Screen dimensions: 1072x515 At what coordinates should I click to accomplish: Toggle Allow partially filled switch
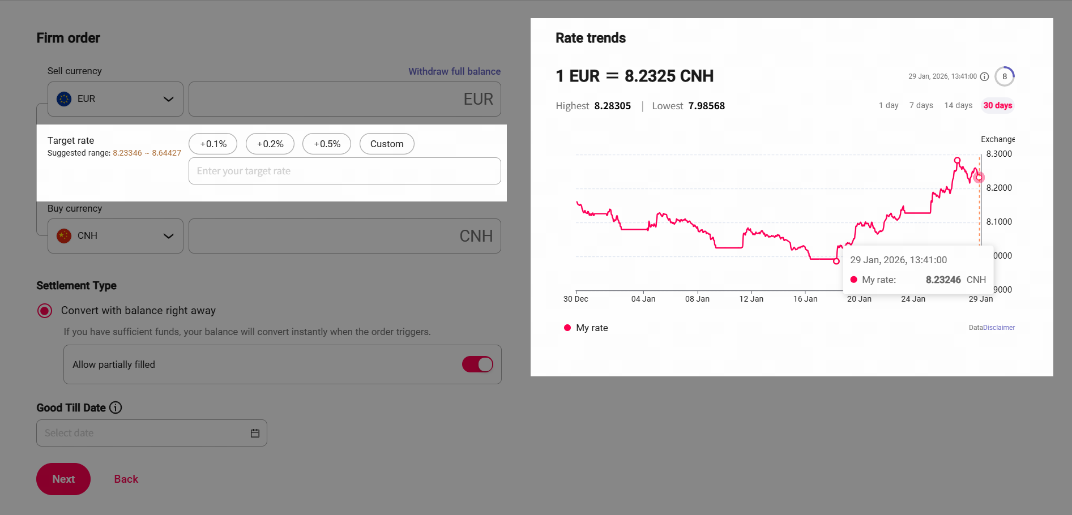(x=477, y=364)
